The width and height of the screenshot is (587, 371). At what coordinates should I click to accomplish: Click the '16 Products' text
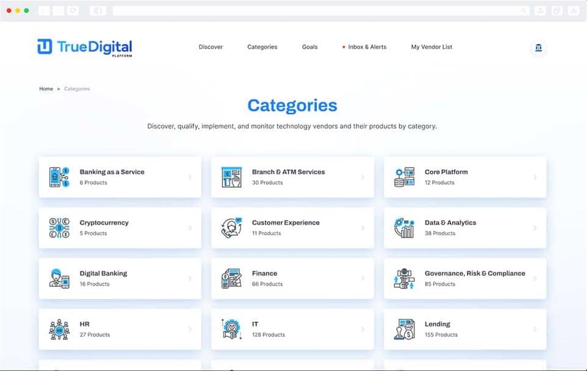click(x=94, y=284)
